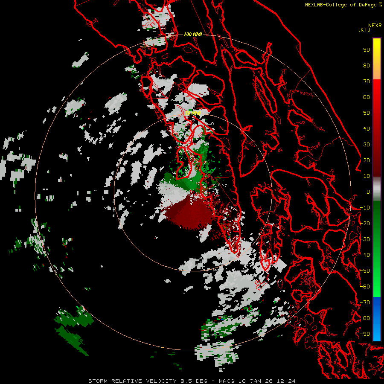The height and width of the screenshot is (384, 384).
Task: Click the Storm Relative Velocity caption at bottom
Action: [192, 381]
